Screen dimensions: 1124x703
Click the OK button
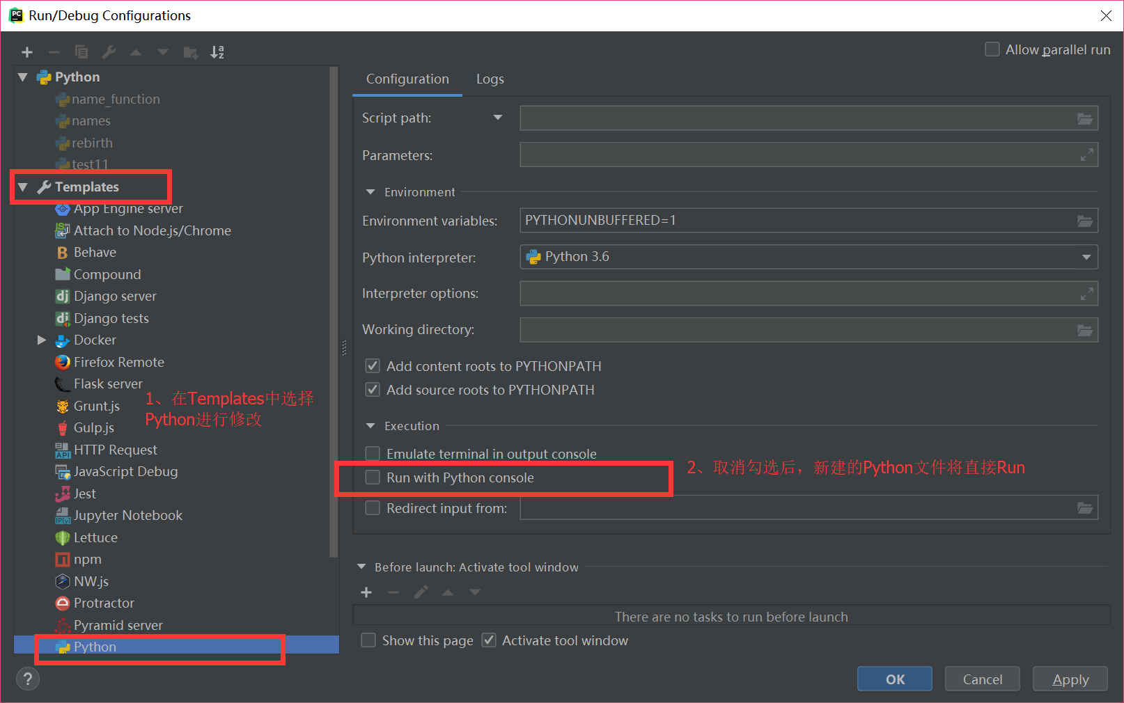click(x=895, y=679)
